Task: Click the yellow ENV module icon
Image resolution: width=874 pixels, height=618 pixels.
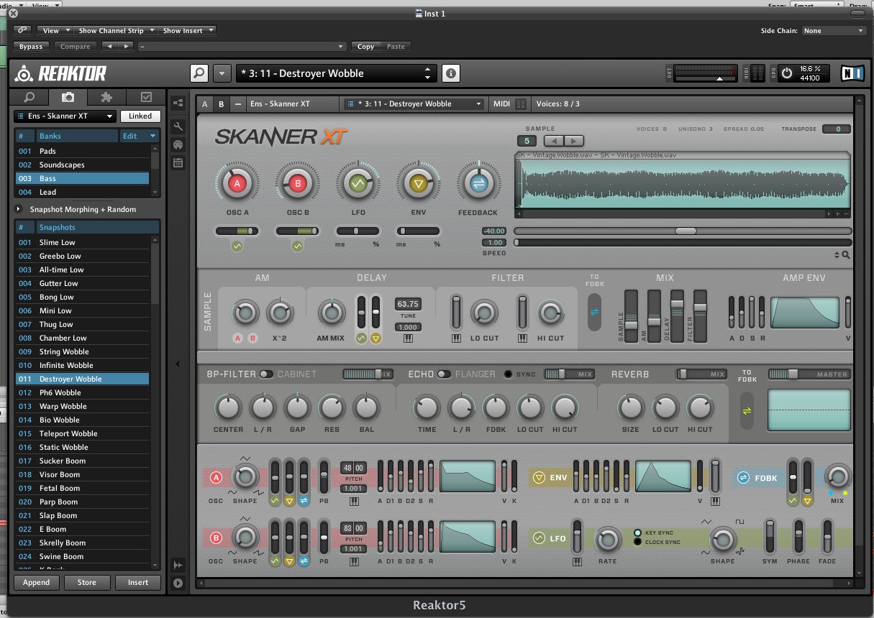Action: pyautogui.click(x=539, y=477)
